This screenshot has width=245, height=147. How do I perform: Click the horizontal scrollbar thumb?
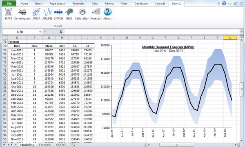point(177,145)
